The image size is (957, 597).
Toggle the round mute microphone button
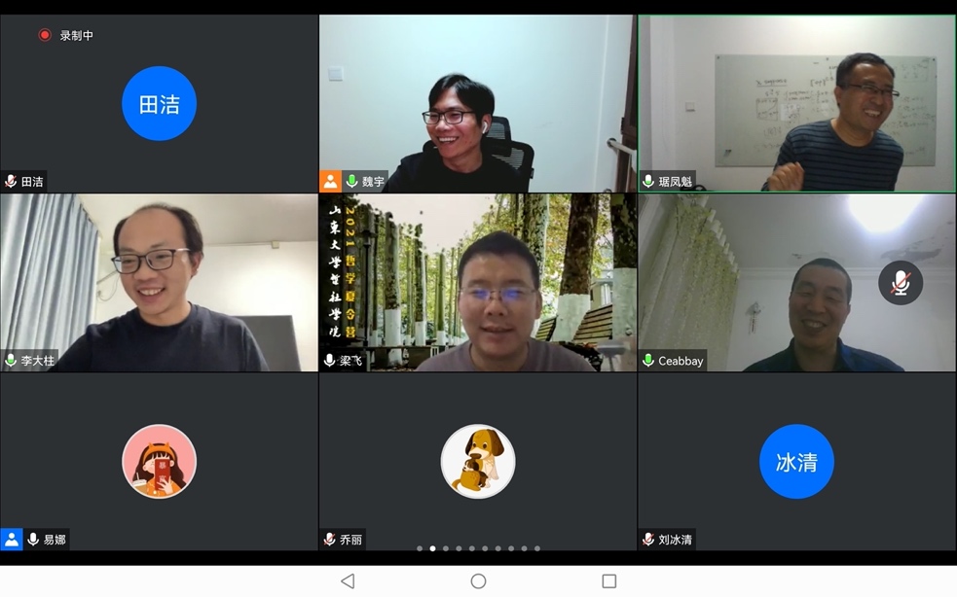pos(901,283)
